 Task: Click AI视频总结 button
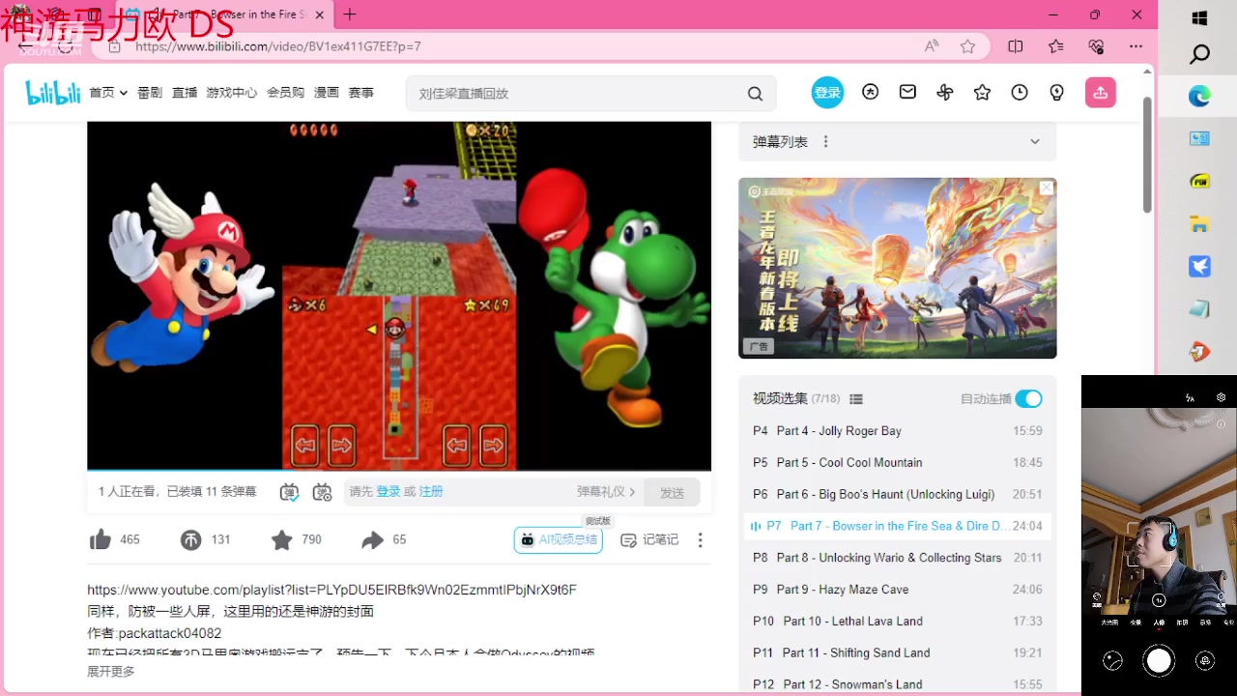(559, 539)
